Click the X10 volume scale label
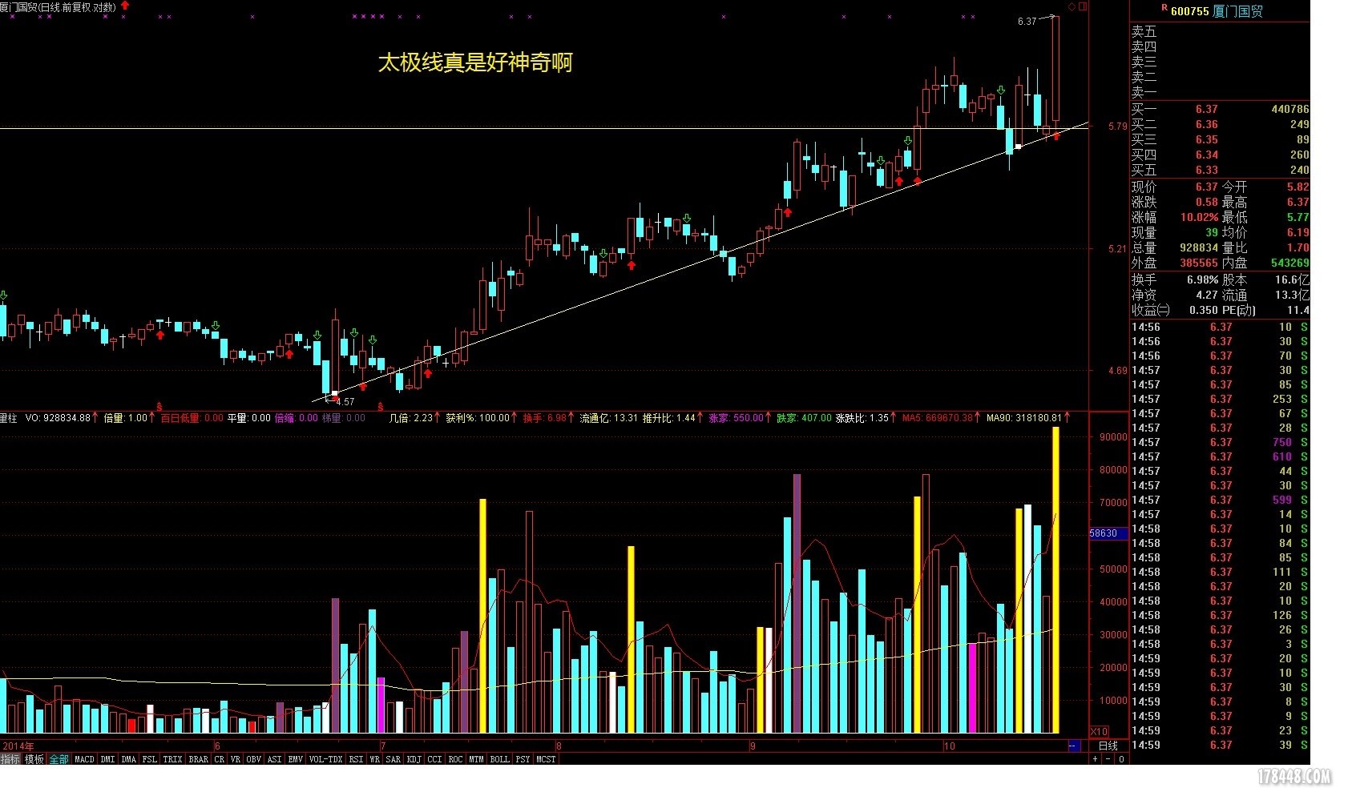 [x=1099, y=732]
